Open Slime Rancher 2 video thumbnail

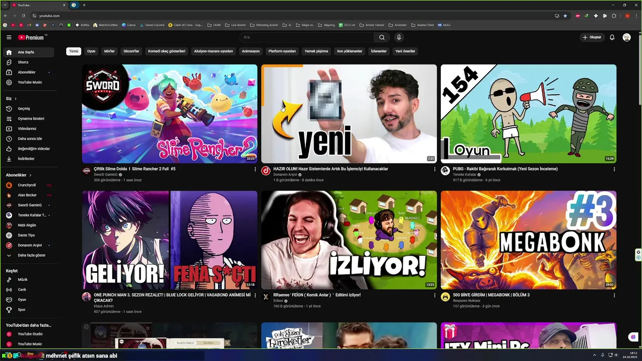(170, 114)
